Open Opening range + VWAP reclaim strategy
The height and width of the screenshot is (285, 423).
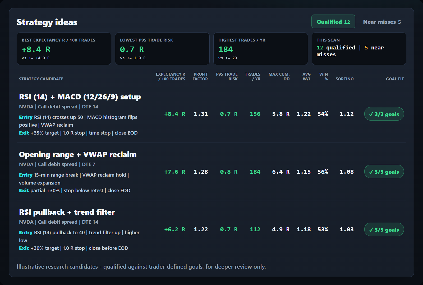click(78, 154)
